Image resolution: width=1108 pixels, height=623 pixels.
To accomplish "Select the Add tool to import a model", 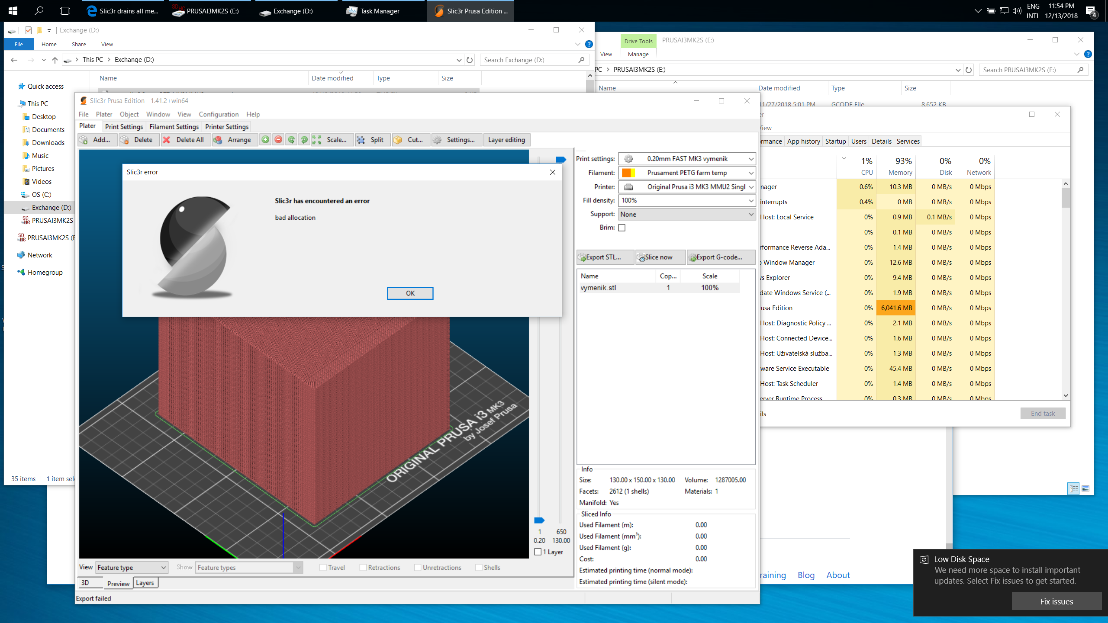I will coord(97,140).
